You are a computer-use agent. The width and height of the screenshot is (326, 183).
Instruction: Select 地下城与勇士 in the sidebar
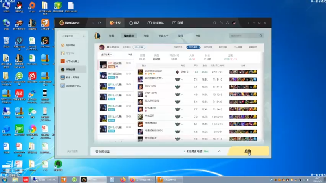pyautogui.click(x=73, y=61)
